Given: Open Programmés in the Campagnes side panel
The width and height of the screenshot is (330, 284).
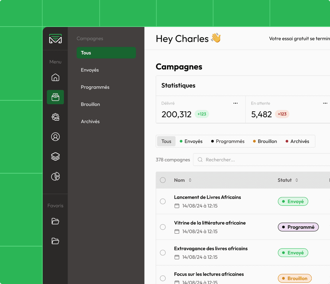Looking at the screenshot, I should [x=95, y=87].
